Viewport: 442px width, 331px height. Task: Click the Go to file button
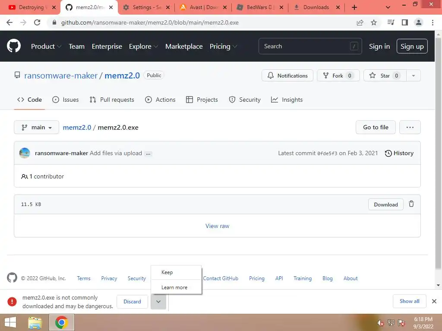click(x=376, y=127)
